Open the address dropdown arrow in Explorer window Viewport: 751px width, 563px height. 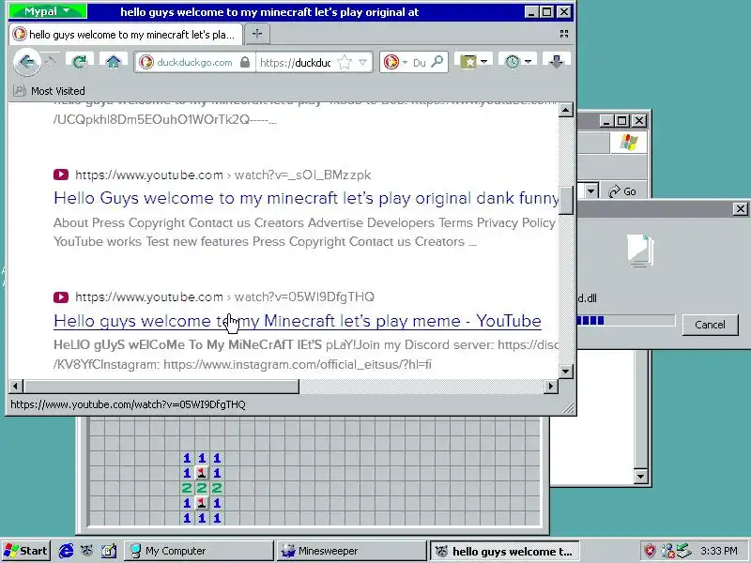pyautogui.click(x=591, y=191)
